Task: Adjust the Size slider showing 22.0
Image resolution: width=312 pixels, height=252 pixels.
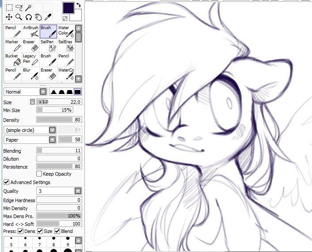Action: (59, 102)
